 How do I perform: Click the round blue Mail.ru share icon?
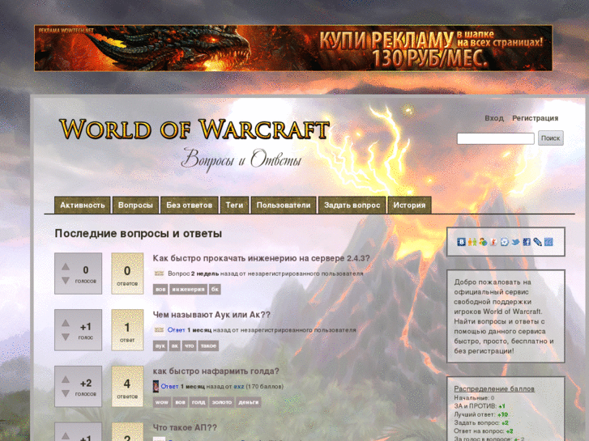505,242
